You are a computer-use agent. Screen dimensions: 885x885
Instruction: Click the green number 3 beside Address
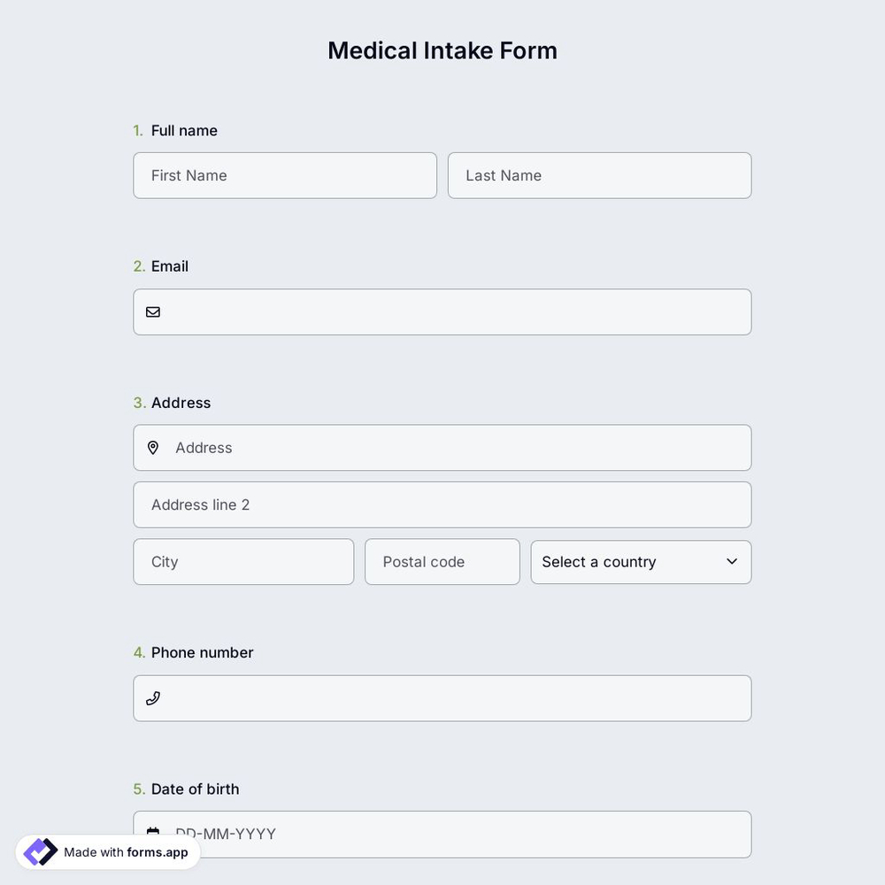137,402
